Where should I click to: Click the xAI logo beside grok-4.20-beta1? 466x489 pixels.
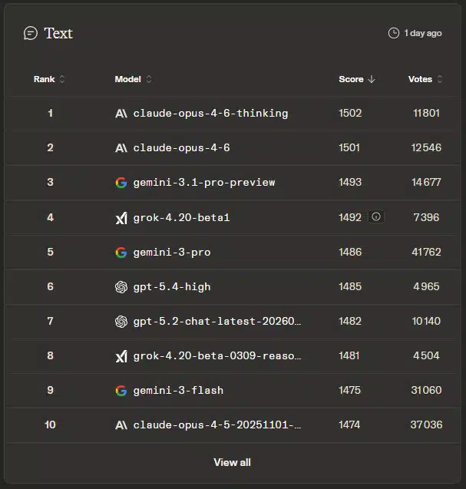click(121, 218)
